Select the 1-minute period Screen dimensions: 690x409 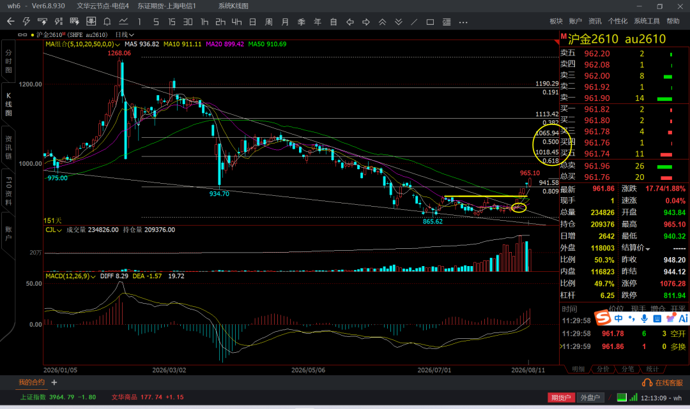[x=139, y=22]
